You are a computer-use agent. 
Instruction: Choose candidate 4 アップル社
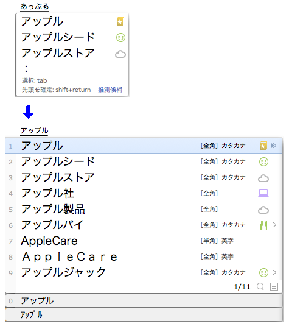[x=144, y=193]
